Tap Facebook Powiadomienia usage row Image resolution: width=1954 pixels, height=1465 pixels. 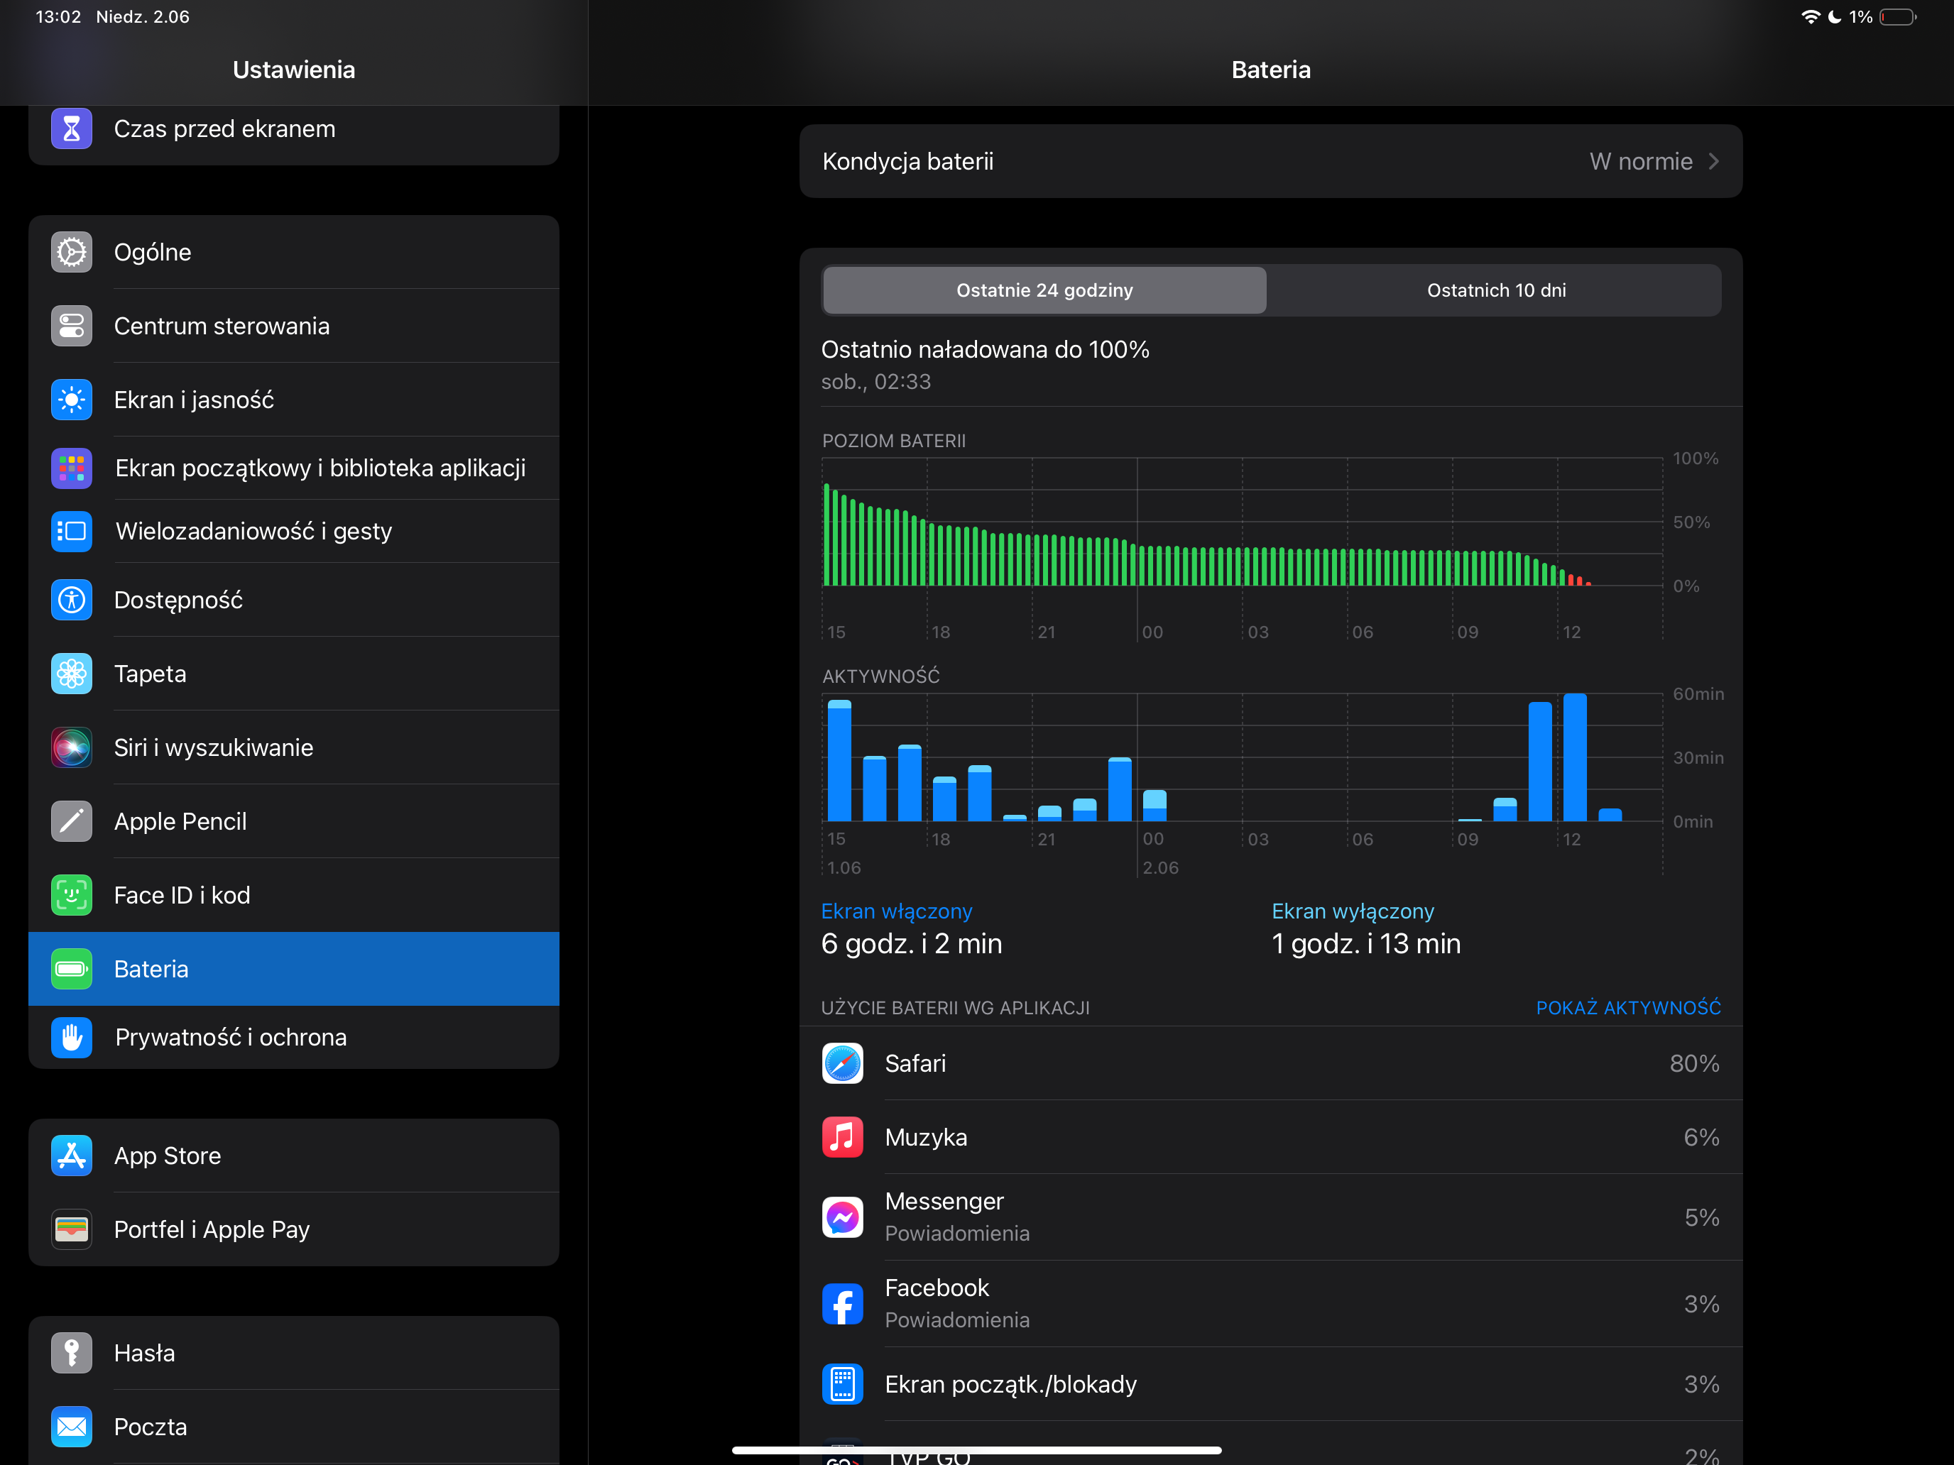pos(1270,1305)
